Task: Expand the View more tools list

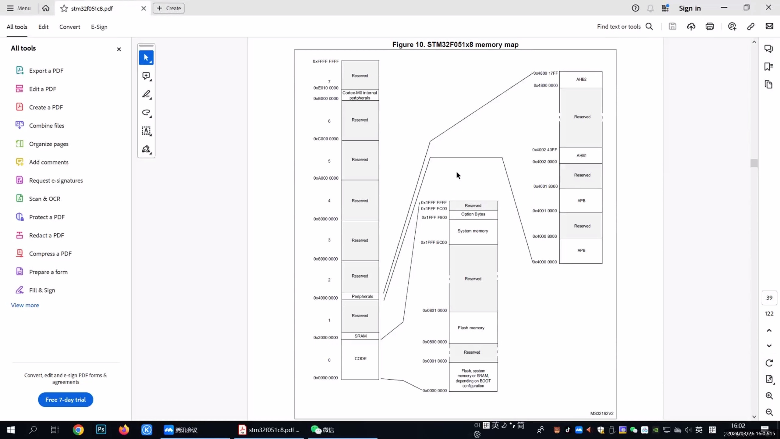Action: (25, 305)
